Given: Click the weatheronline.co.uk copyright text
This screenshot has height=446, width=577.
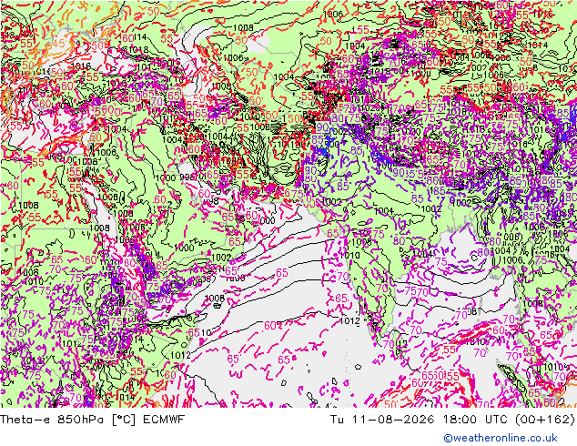Looking at the screenshot, I should pyautogui.click(x=501, y=438).
